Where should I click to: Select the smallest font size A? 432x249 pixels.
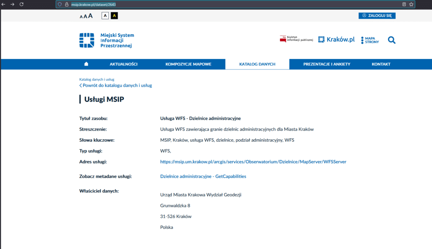[81, 16]
